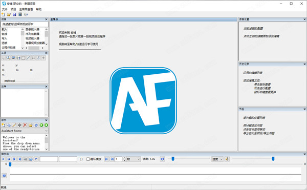Click the blue help icon at bottom left
The height and width of the screenshot is (190, 307).
point(4,176)
